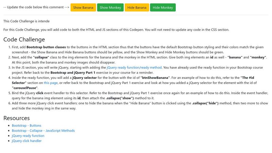Click "jQuery ready function" under Resources
This screenshot has height=153, width=272.
coord(28,136)
